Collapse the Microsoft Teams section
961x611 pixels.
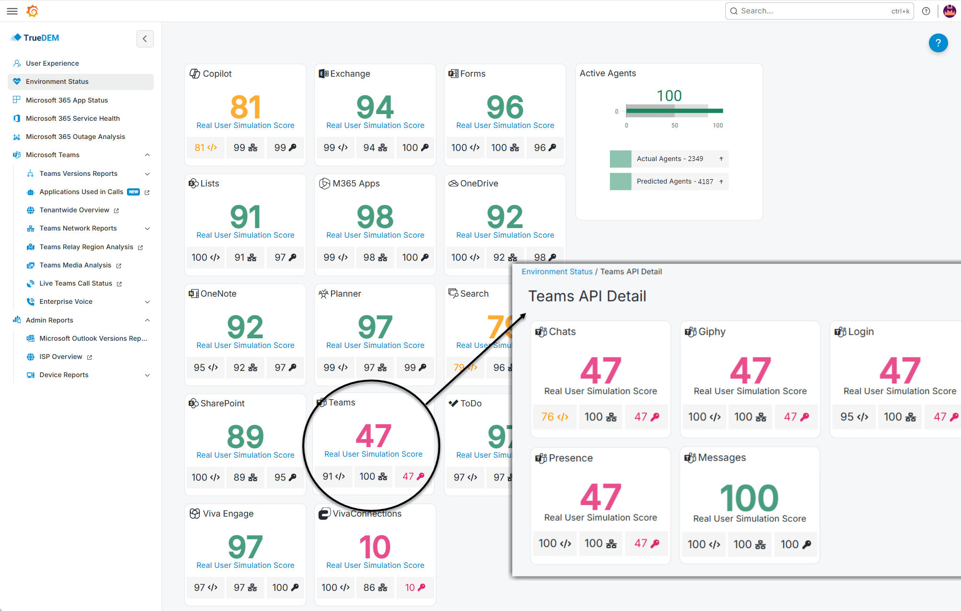tap(148, 155)
